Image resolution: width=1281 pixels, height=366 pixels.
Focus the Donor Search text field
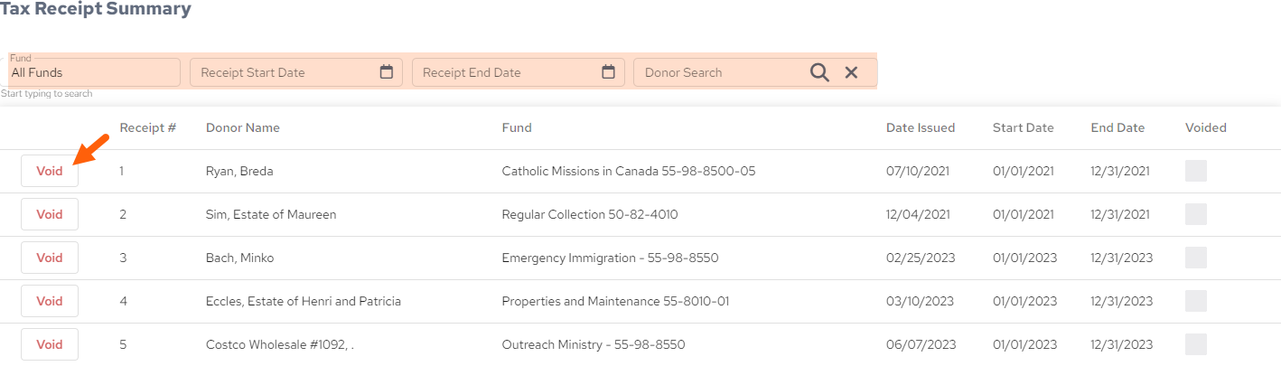[723, 72]
